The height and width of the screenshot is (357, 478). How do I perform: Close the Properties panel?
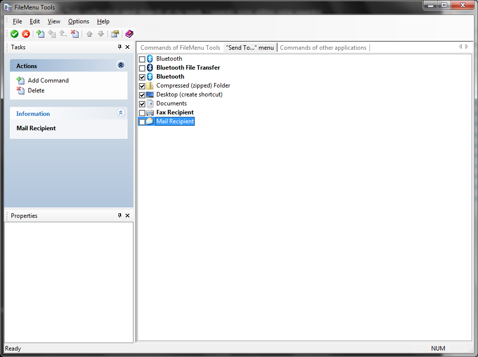127,215
